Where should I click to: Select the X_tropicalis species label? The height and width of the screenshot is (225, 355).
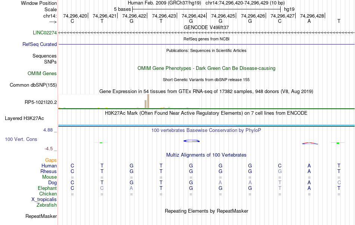[44, 200]
